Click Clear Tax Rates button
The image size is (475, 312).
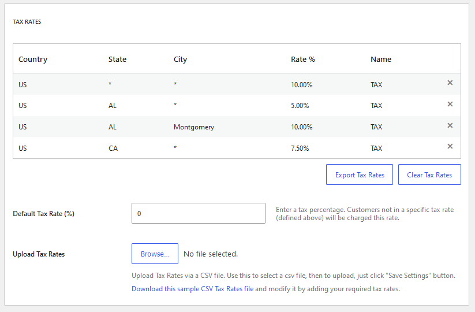429,174
